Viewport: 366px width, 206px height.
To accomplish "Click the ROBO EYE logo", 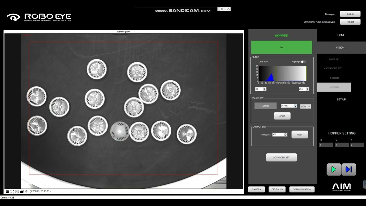I will coord(39,17).
